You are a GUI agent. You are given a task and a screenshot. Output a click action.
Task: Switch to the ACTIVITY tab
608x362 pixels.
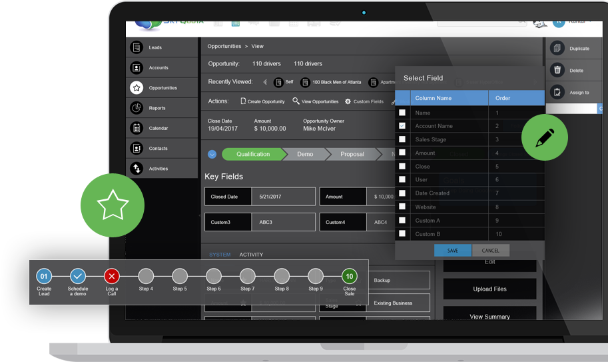click(251, 255)
